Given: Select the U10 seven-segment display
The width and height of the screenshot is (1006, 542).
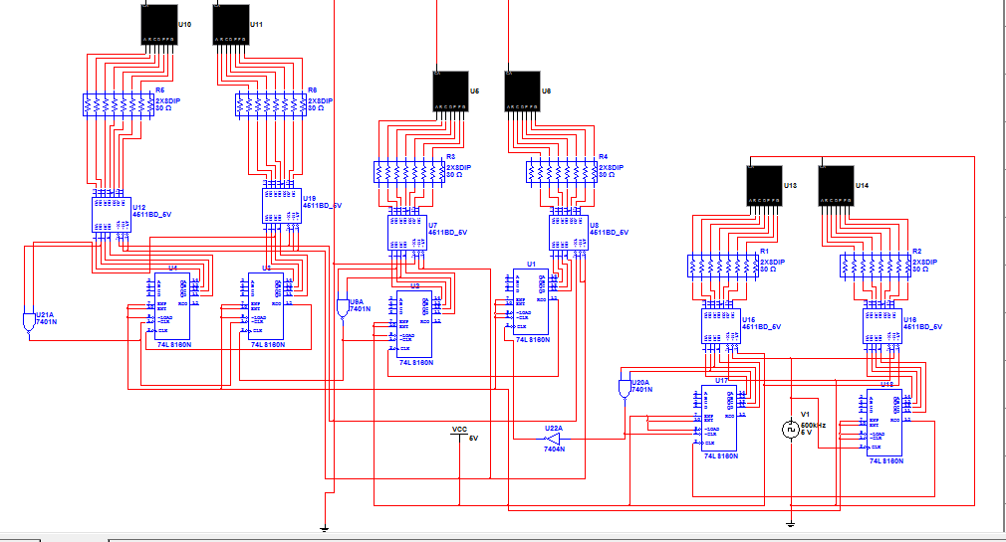Looking at the screenshot, I should pyautogui.click(x=159, y=24).
